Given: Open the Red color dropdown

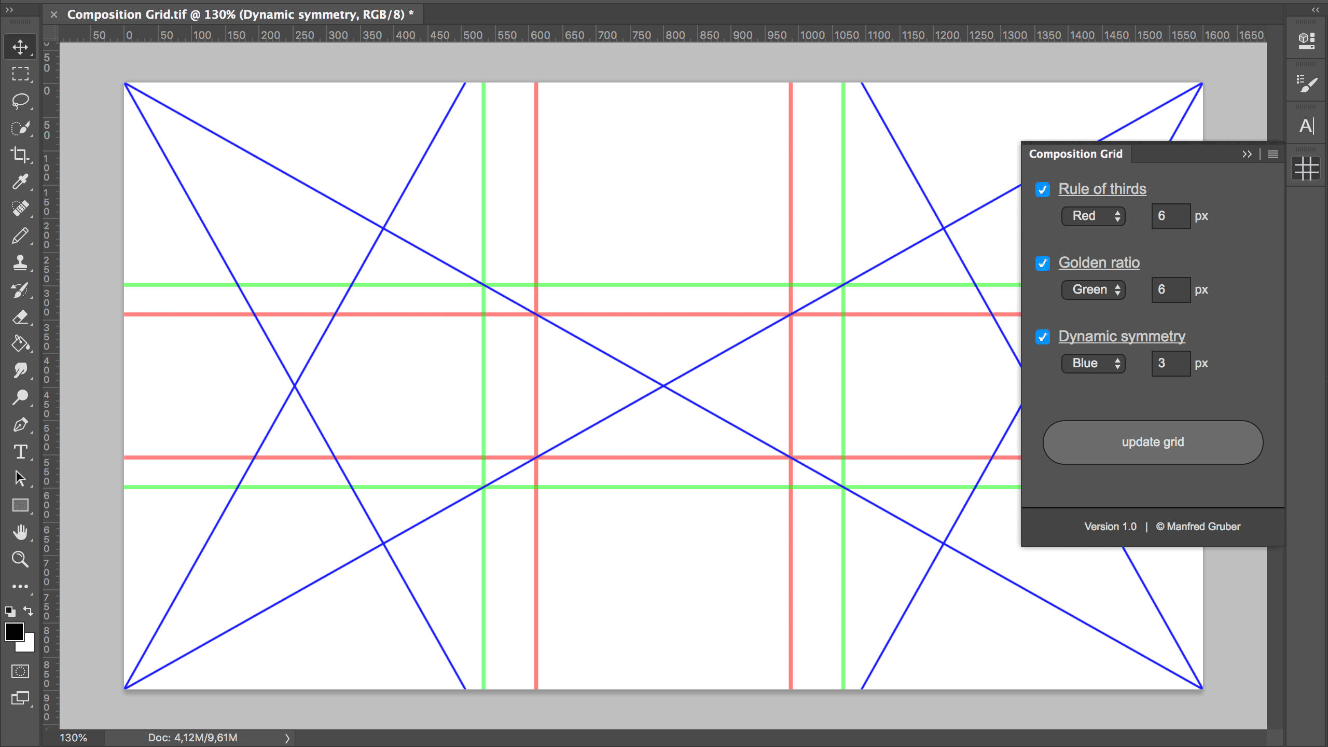Looking at the screenshot, I should point(1093,216).
